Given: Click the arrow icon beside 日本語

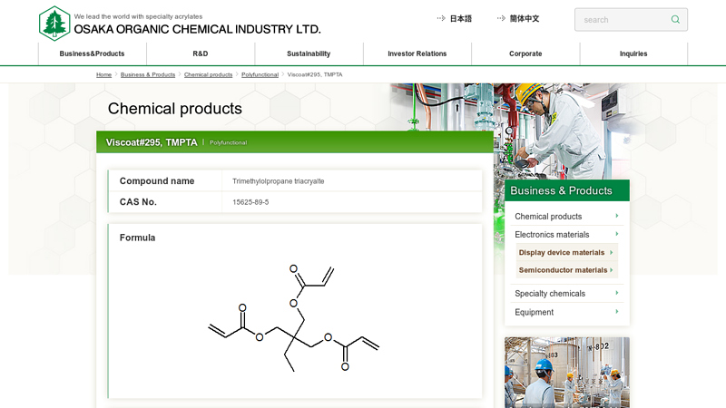Looking at the screenshot, I should [x=441, y=18].
